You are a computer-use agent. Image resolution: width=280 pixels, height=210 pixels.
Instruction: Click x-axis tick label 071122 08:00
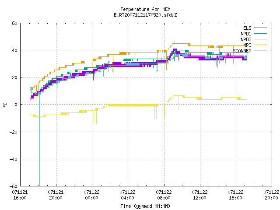click(164, 195)
